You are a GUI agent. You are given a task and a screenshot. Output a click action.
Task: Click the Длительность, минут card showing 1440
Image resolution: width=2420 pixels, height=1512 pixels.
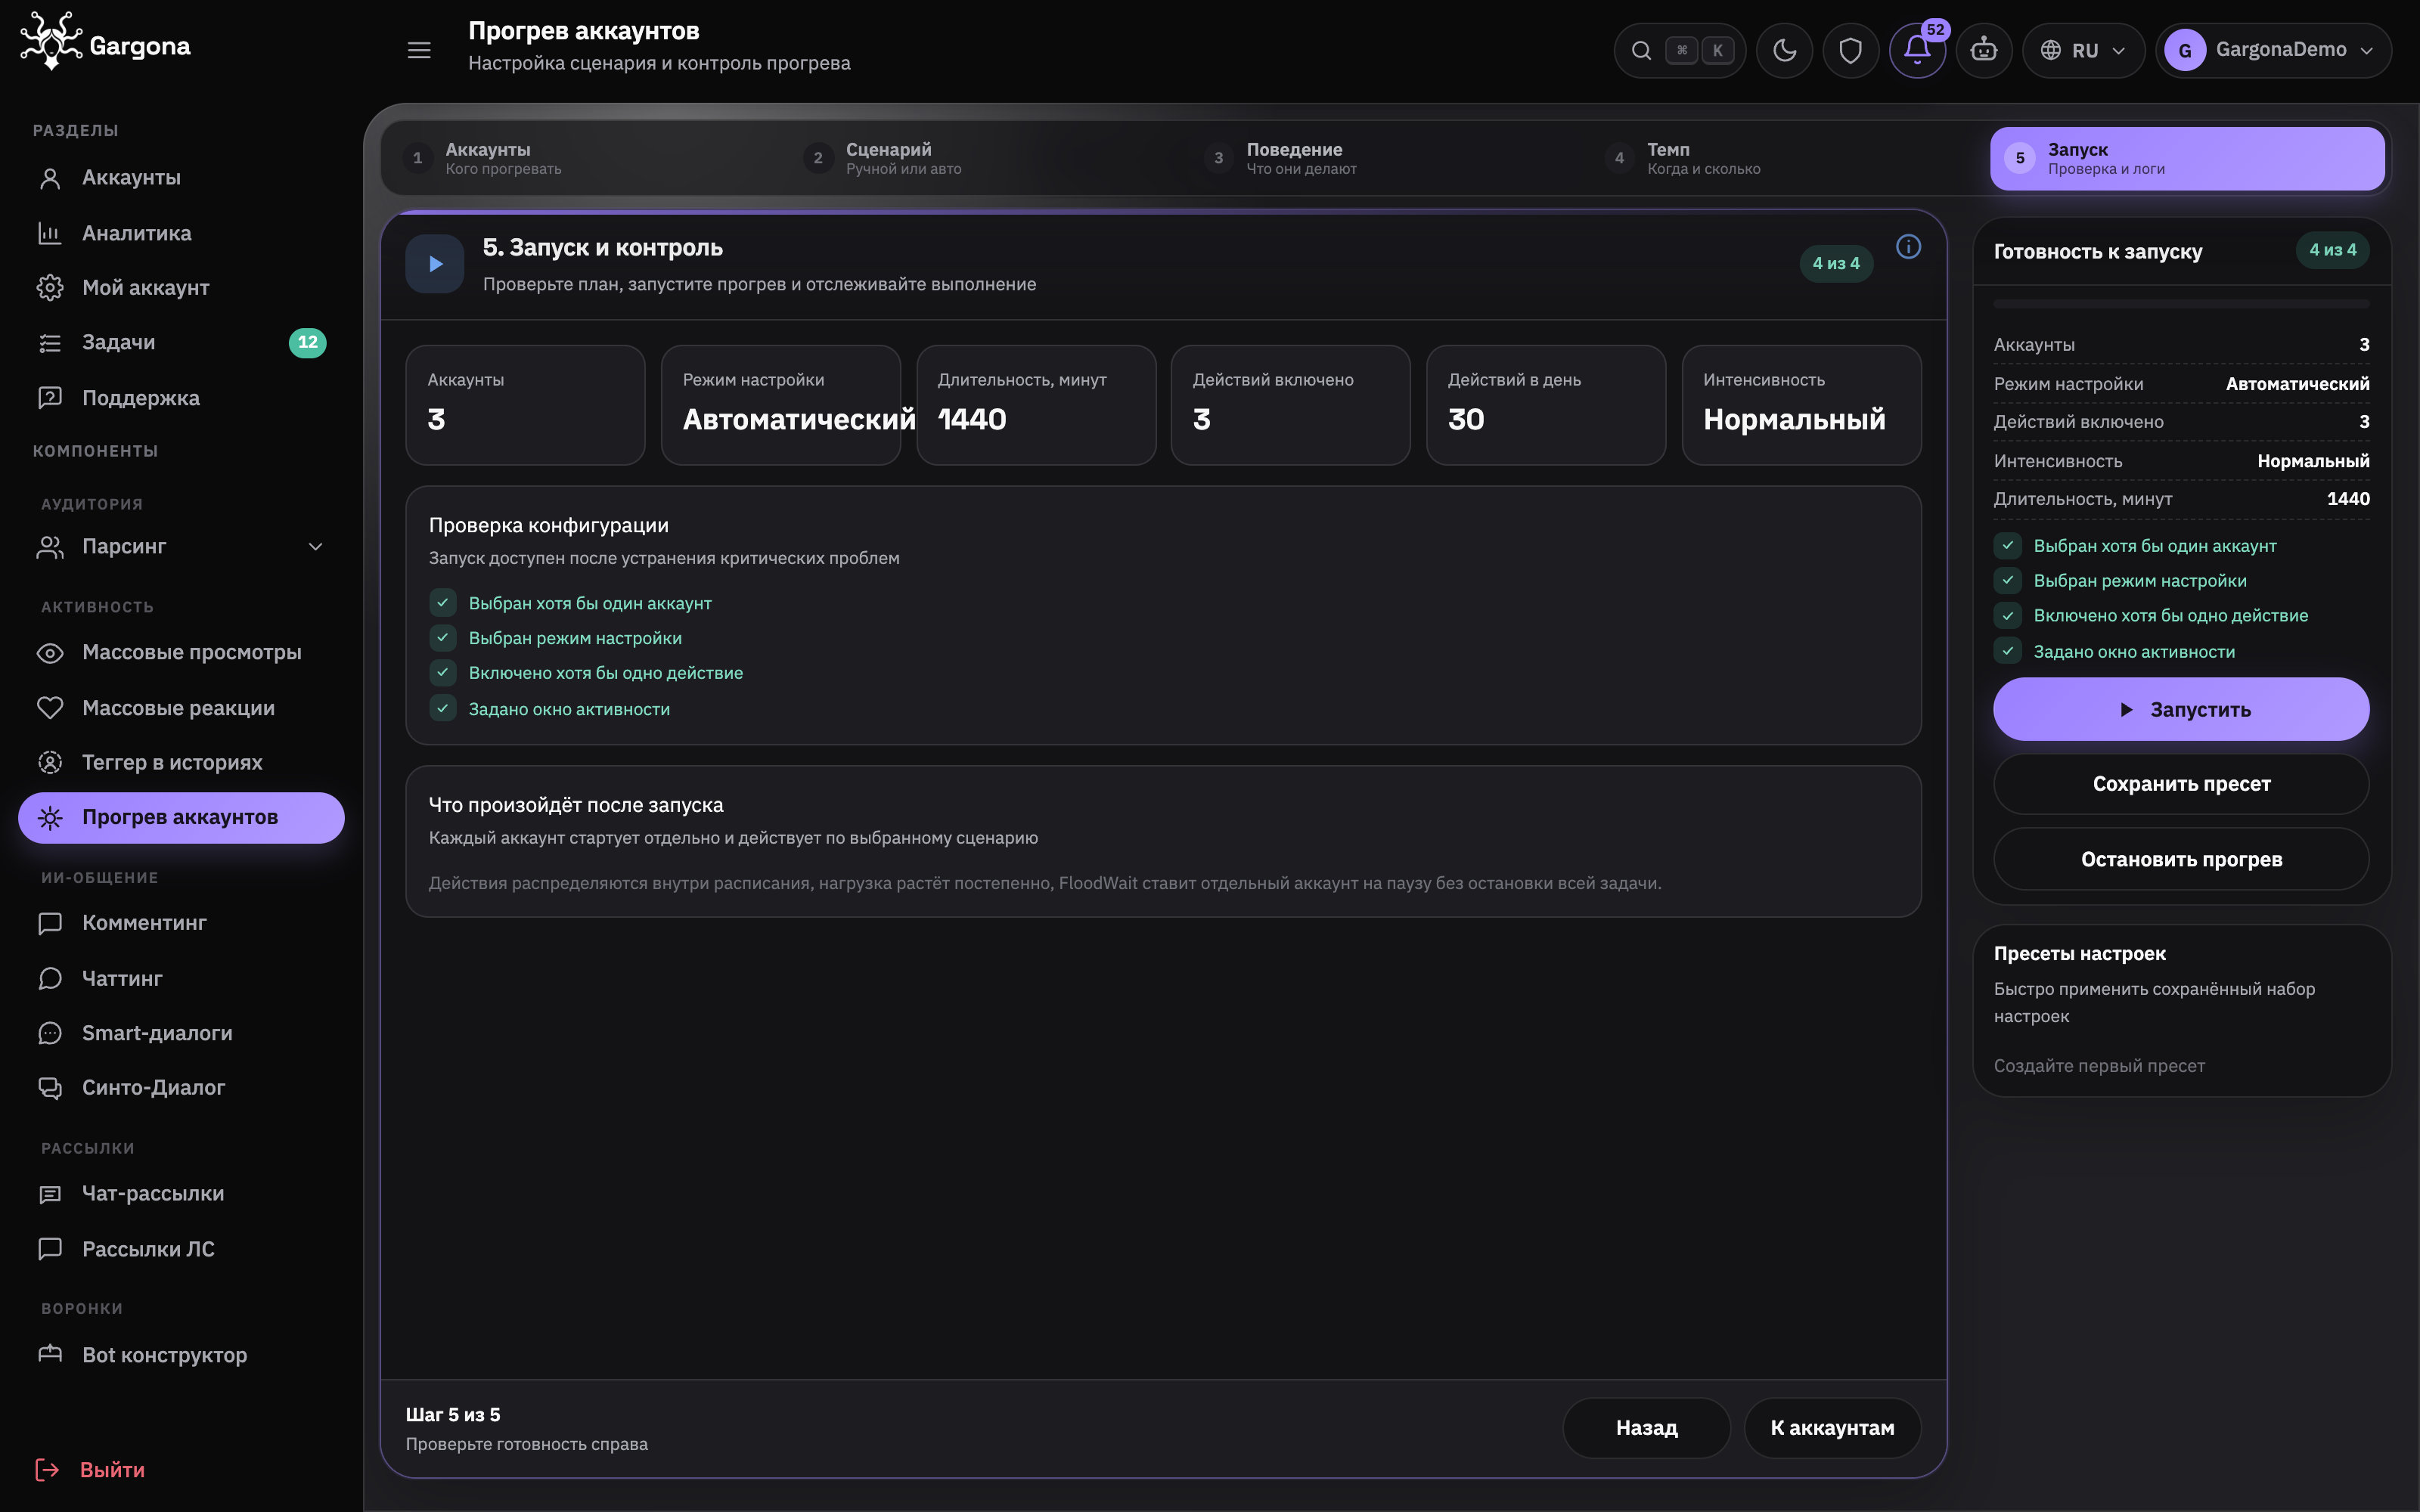pos(1036,405)
